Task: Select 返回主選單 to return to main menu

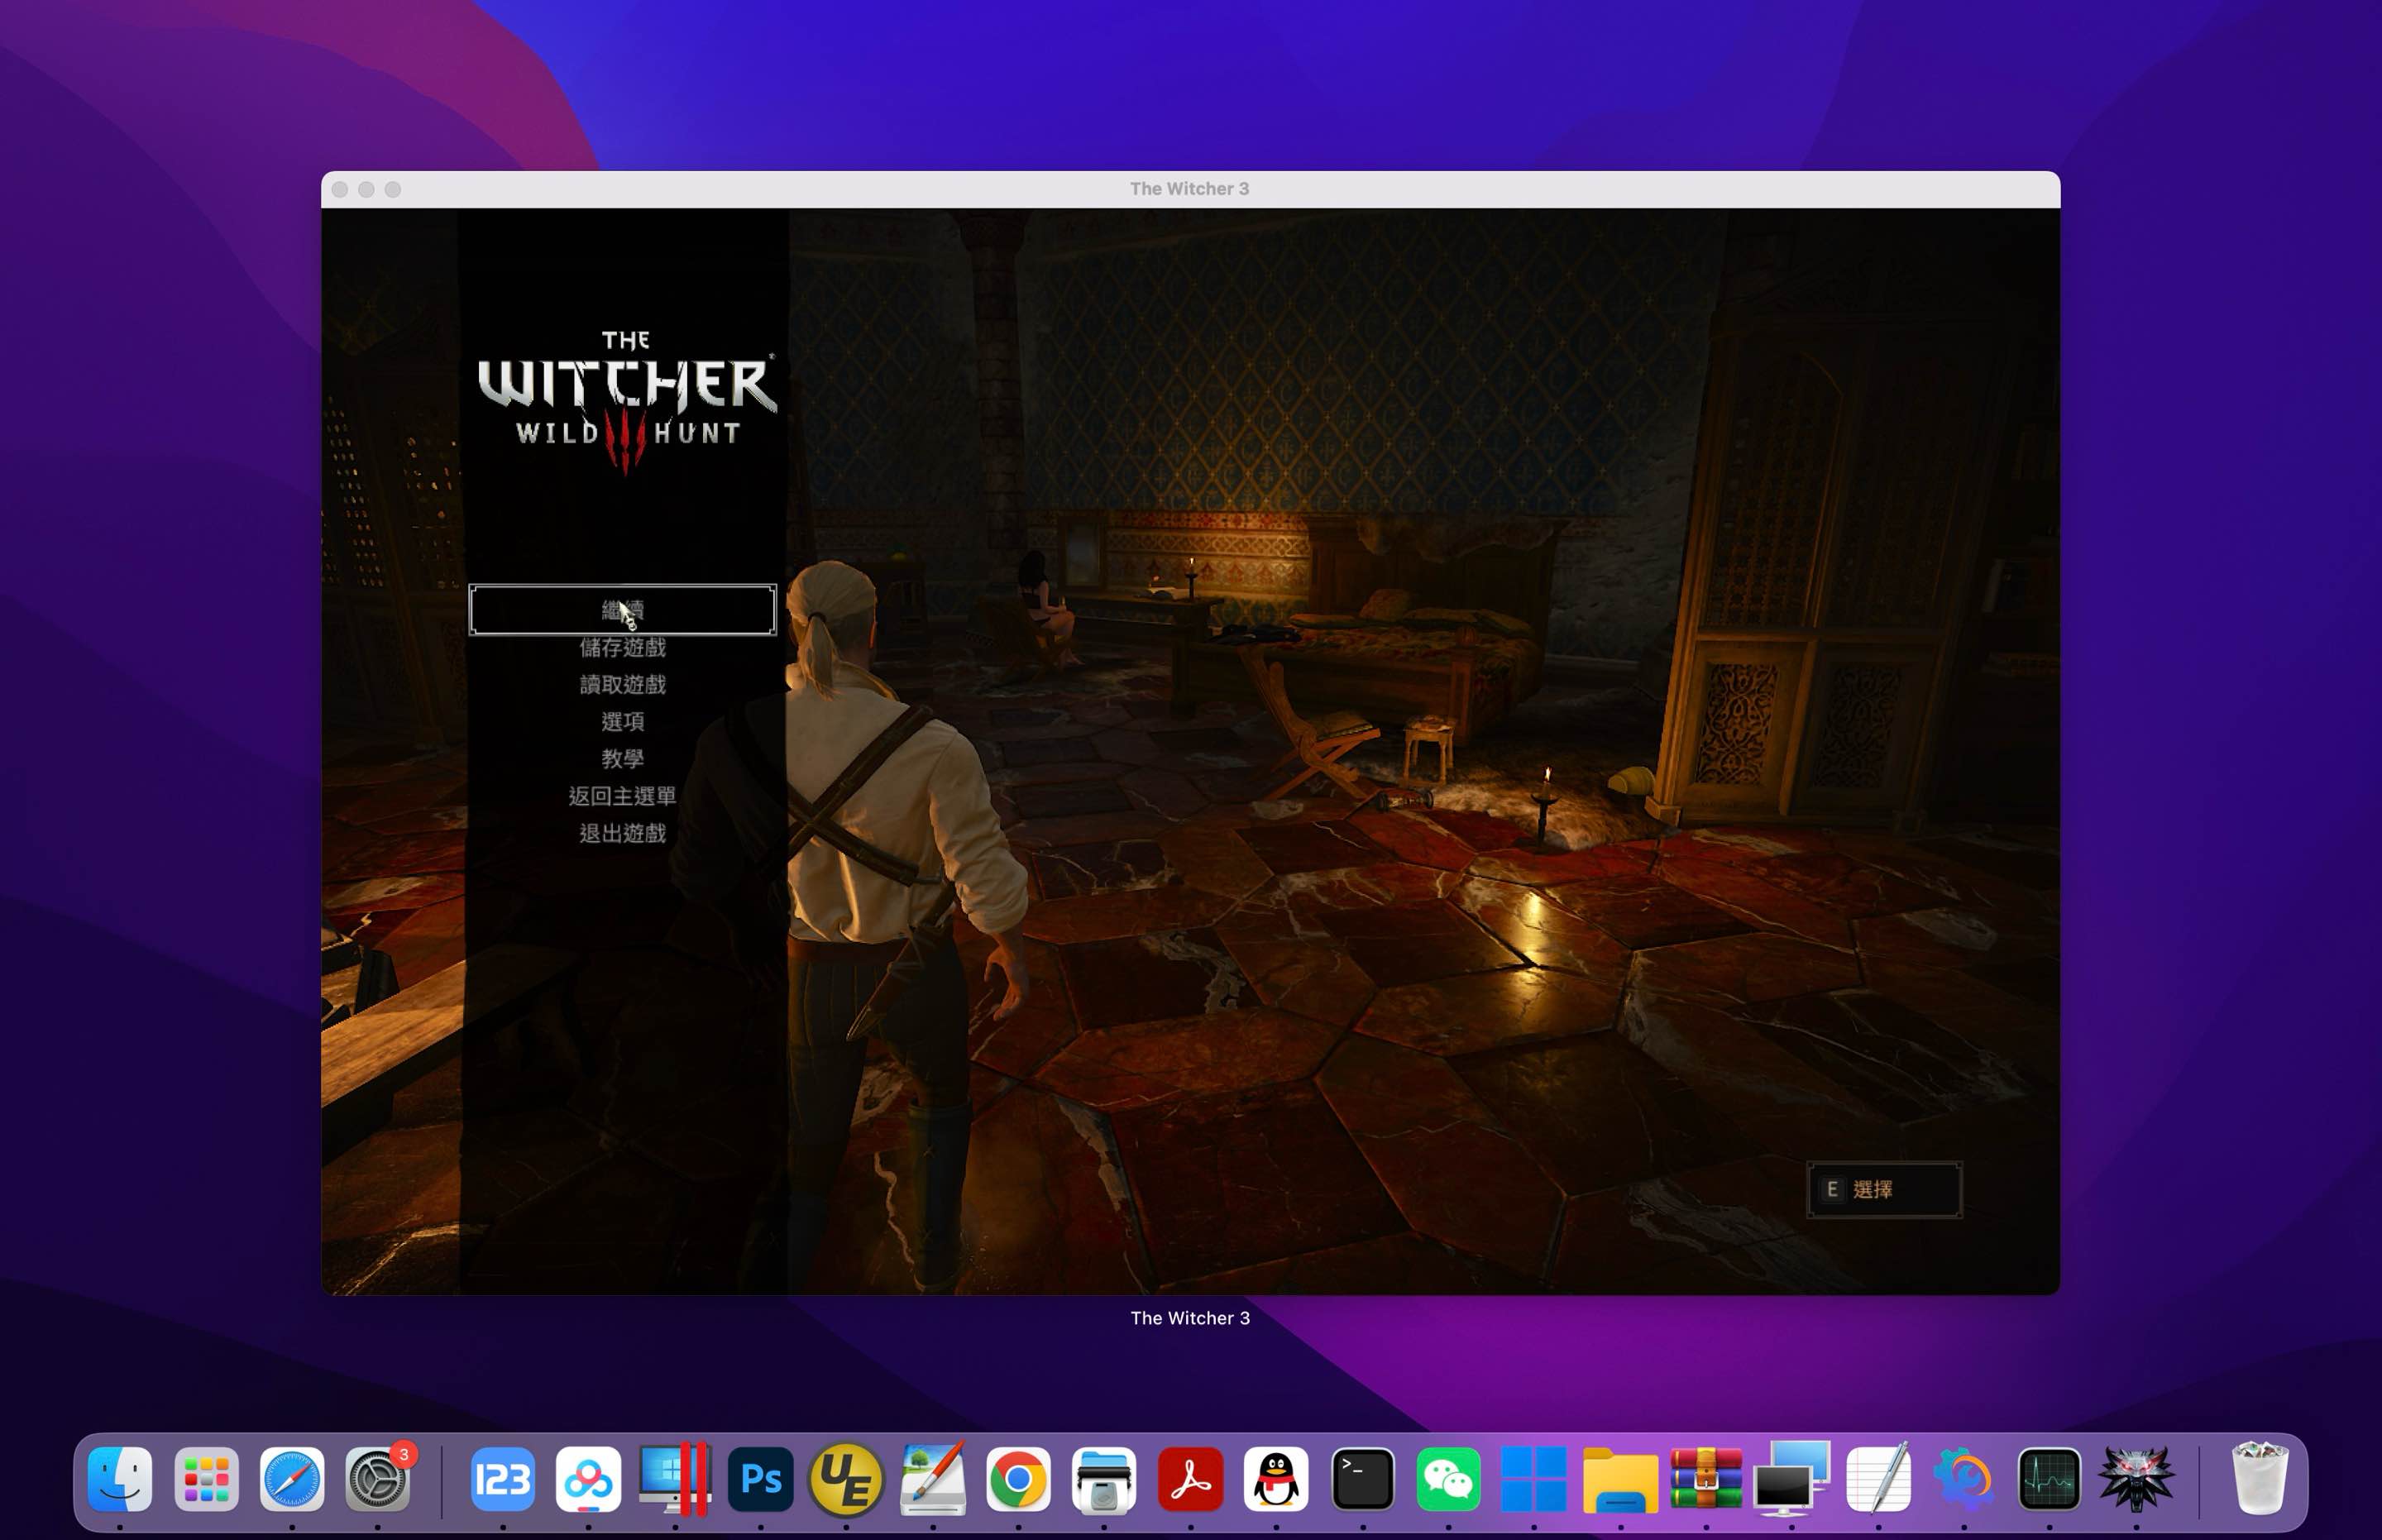Action: tap(622, 796)
